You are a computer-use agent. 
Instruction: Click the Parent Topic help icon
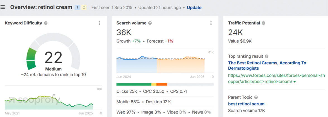(x=256, y=97)
